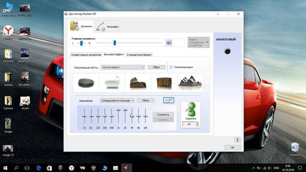Toggle the graphic equalizer guitar icon button
Screen dimensions: 306x172
[x=169, y=100]
